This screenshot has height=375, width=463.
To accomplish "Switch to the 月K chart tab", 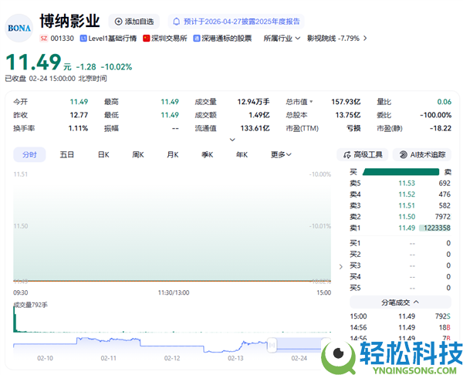I will [x=172, y=154].
